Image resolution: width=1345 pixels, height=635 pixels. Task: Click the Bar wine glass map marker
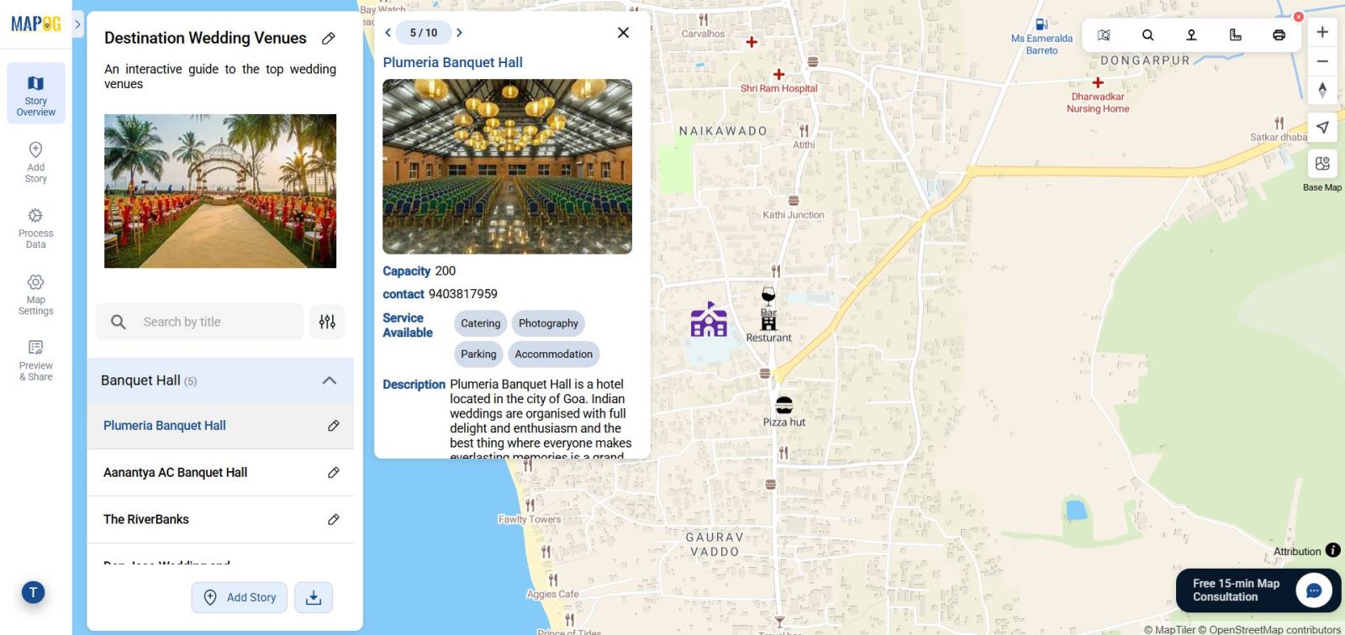[x=768, y=296]
